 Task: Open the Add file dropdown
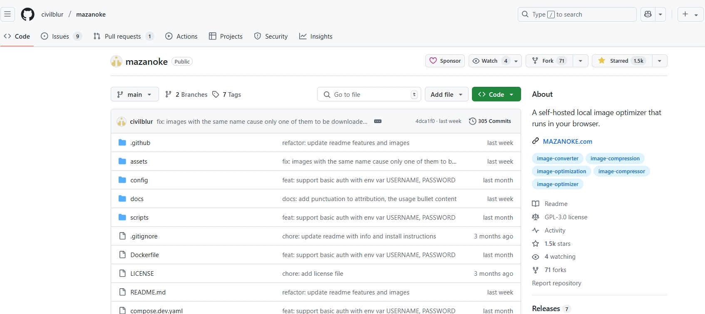point(447,94)
